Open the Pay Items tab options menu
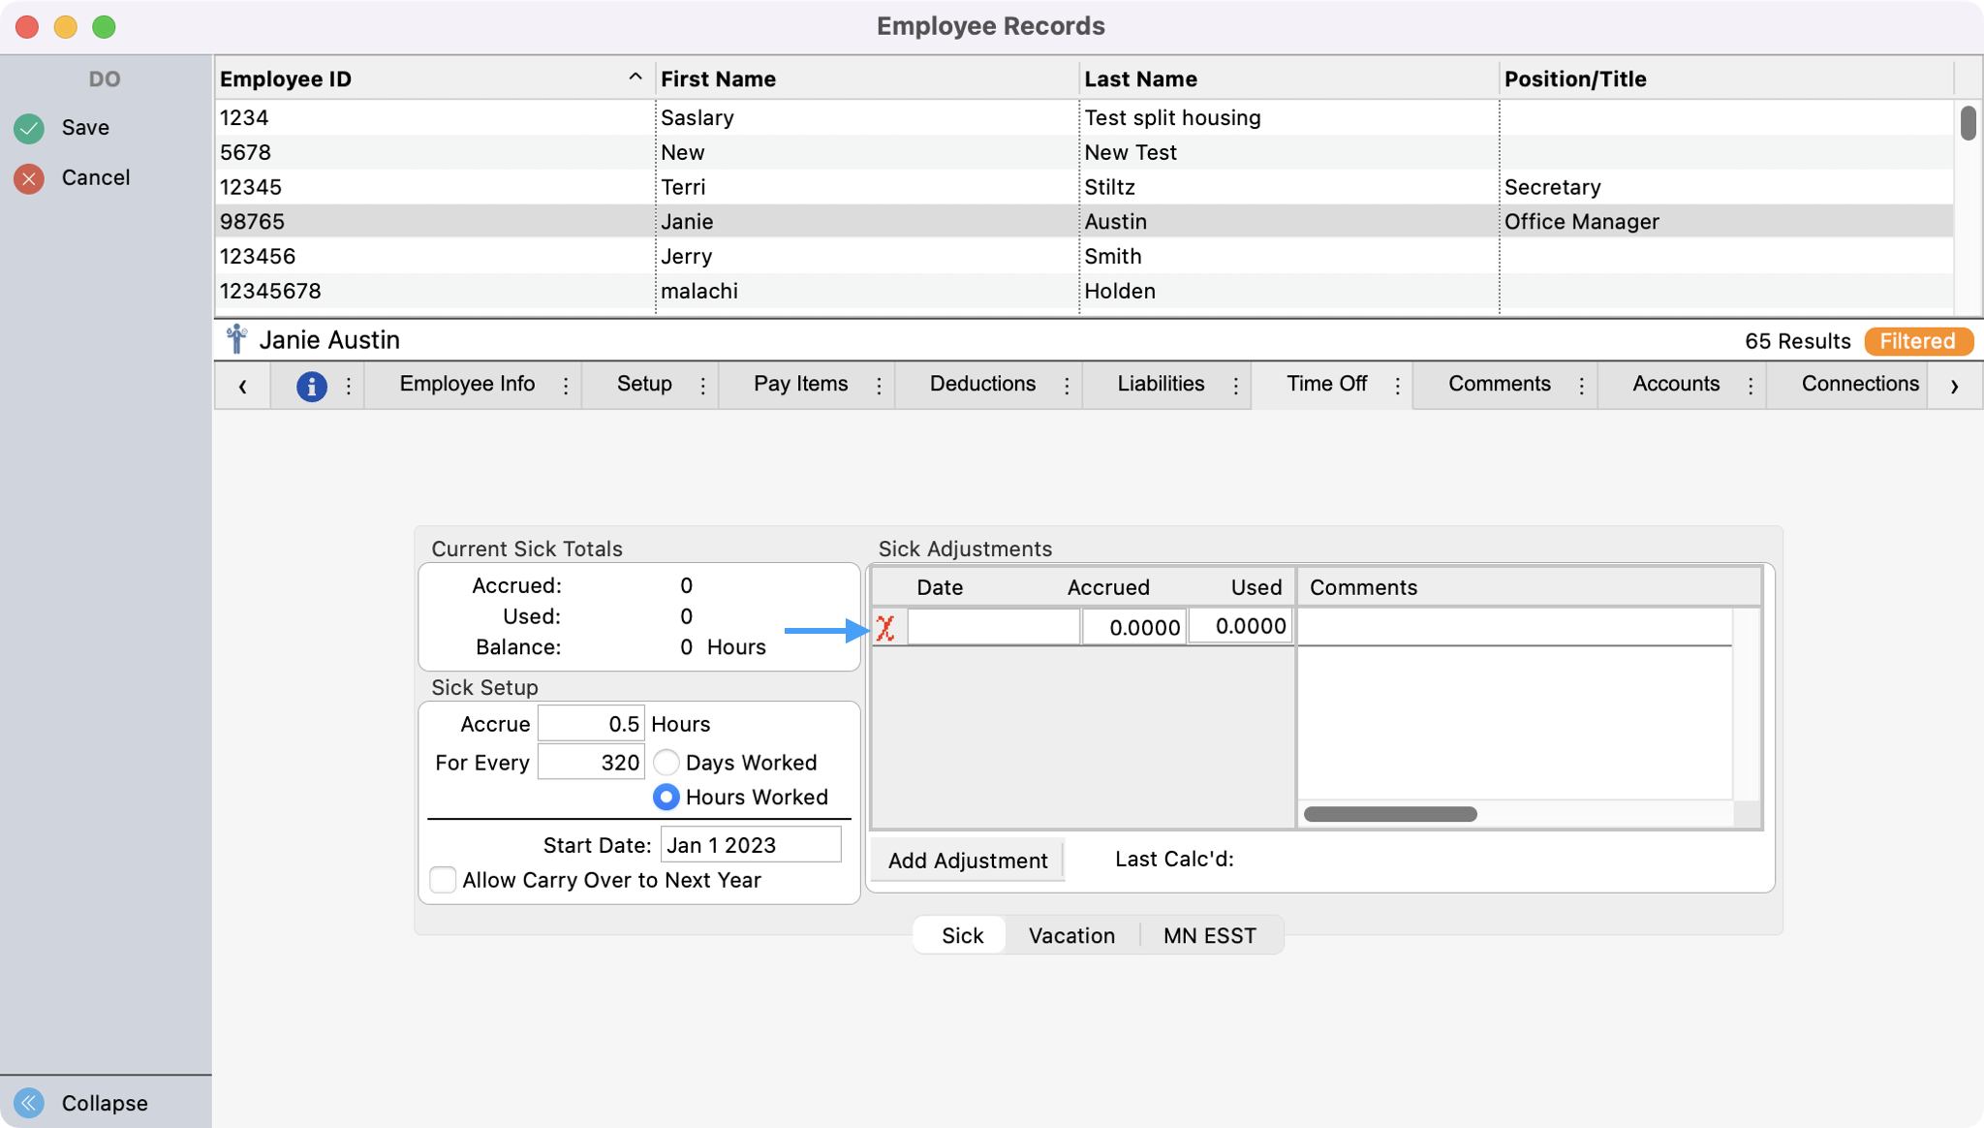This screenshot has width=1984, height=1128. (879, 386)
